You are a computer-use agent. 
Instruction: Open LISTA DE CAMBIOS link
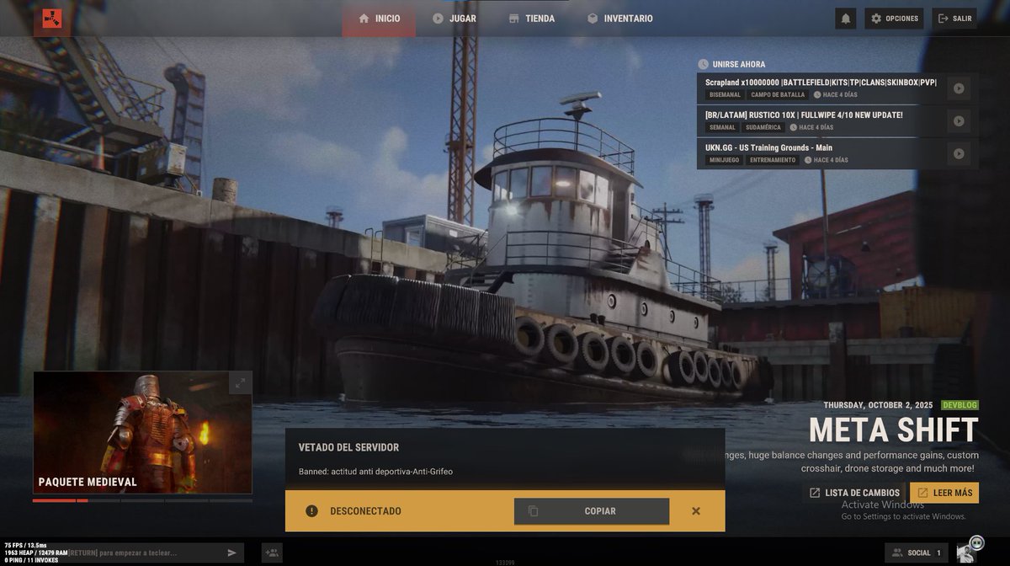click(x=853, y=493)
